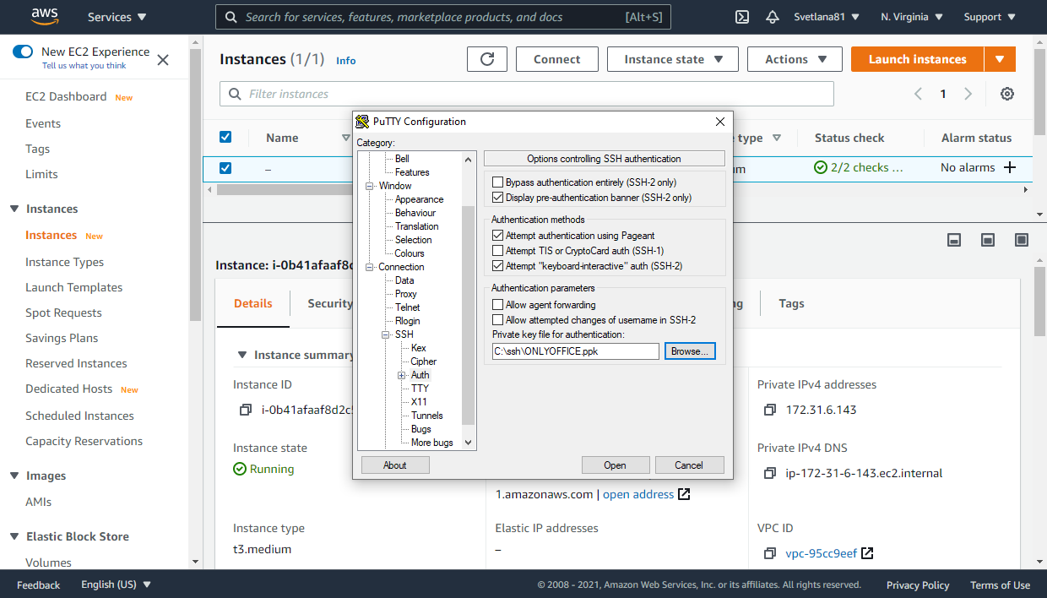Open the AWS CloudShell icon

[x=742, y=17]
